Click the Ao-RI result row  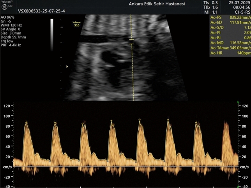[230, 38]
